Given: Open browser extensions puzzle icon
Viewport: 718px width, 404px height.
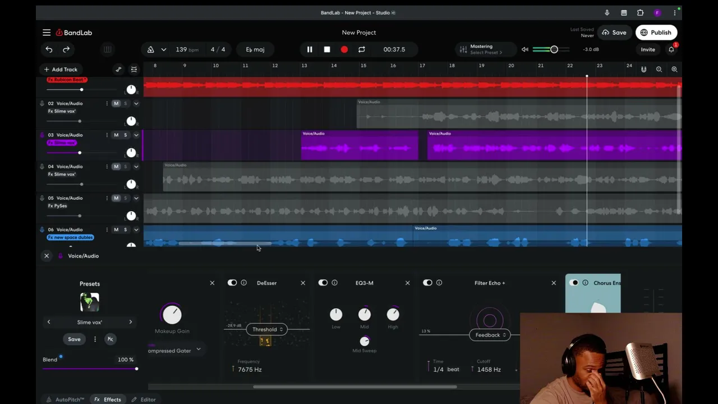Looking at the screenshot, I should [x=641, y=13].
